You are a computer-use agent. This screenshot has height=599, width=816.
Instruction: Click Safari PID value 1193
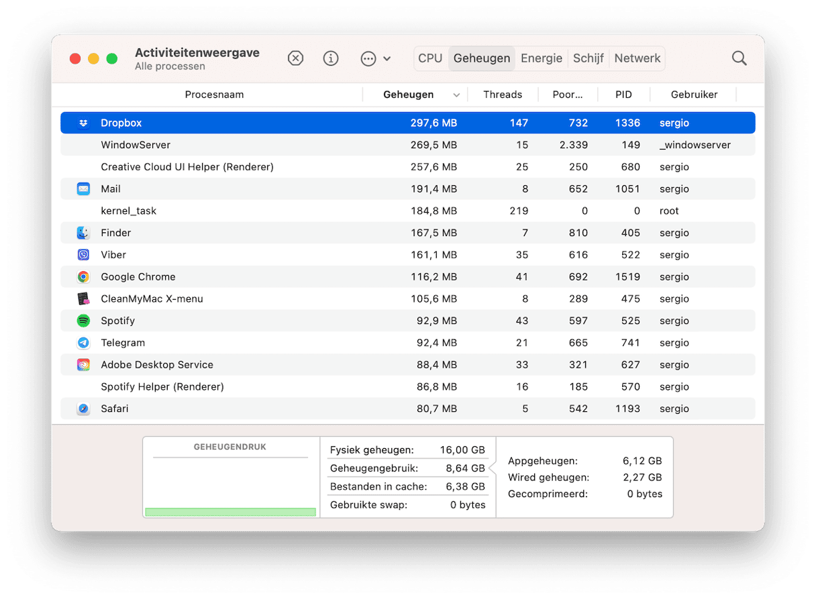[x=628, y=409]
